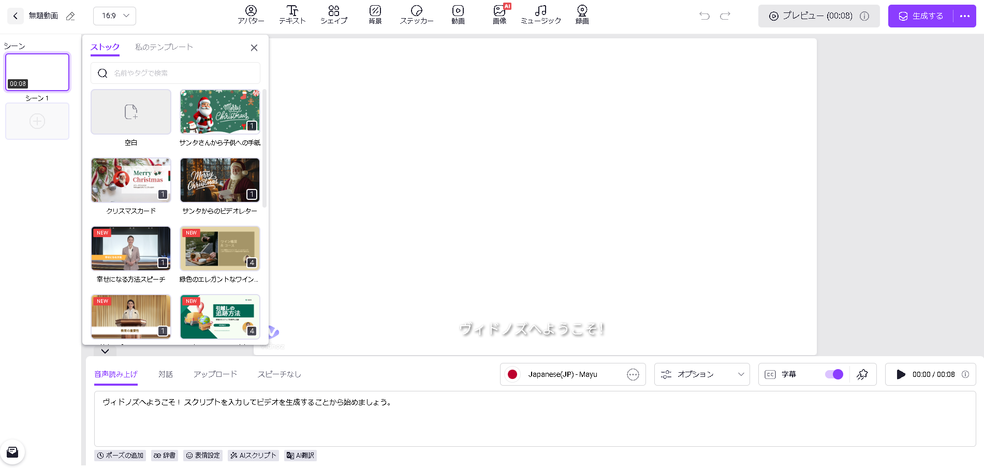Go back with the left chevron button
Viewport: 984px width, 468px height.
tap(16, 16)
